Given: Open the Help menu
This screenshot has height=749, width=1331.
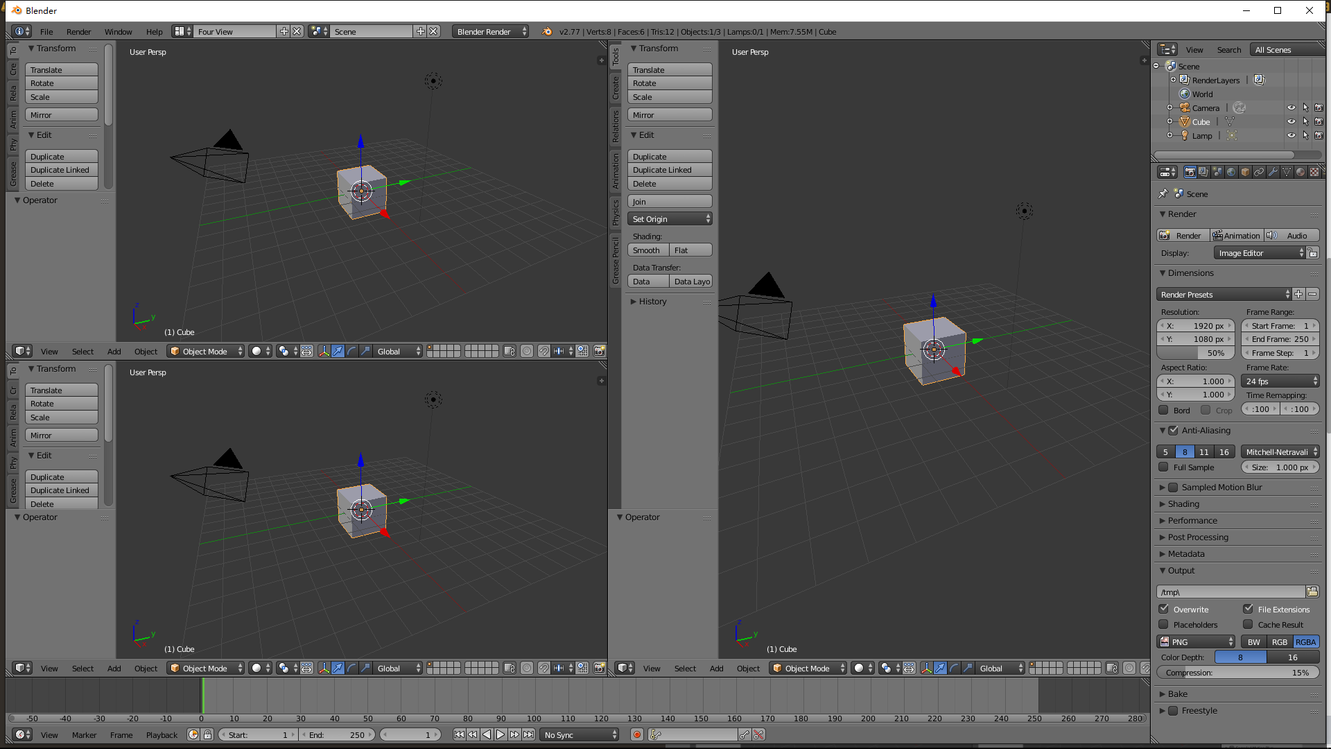Looking at the screenshot, I should coord(154,31).
